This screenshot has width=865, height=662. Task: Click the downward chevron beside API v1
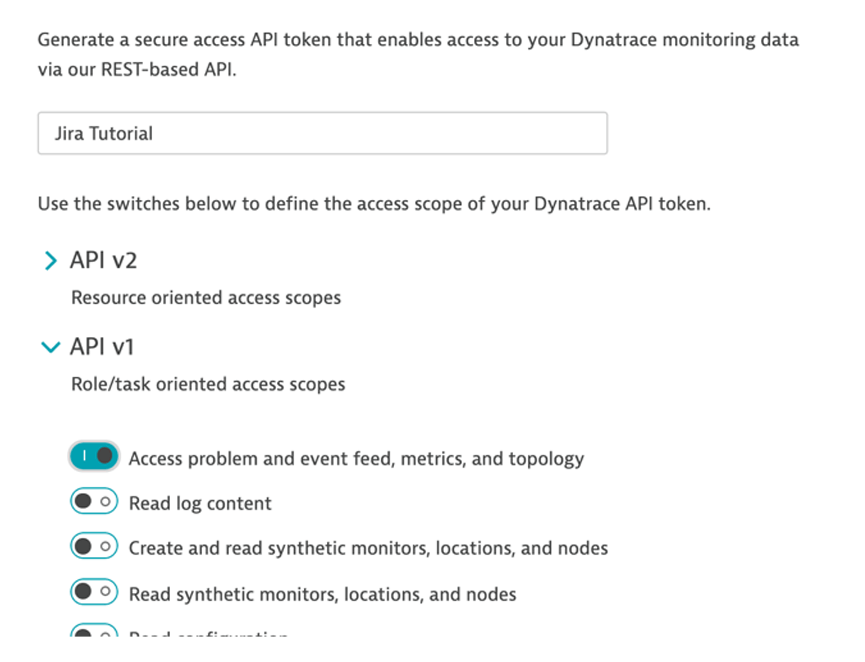click(51, 347)
